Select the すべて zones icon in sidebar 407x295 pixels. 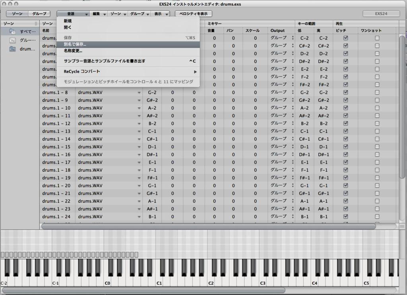[12, 31]
